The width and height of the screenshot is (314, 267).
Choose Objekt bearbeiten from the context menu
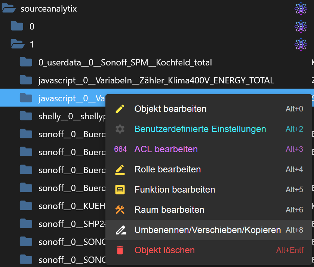pyautogui.click(x=170, y=109)
